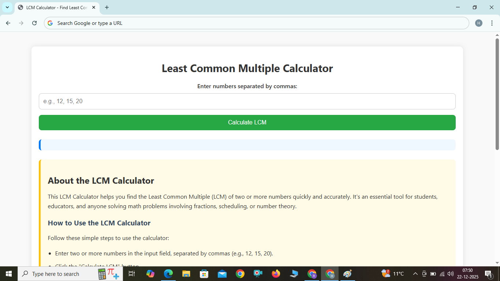
Task: Open the notification center
Action: [x=488, y=274]
